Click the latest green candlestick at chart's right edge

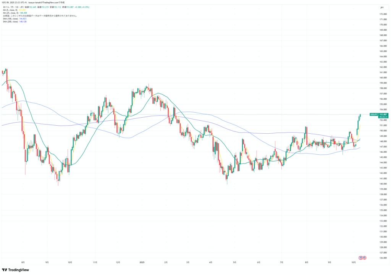[x=360, y=116]
